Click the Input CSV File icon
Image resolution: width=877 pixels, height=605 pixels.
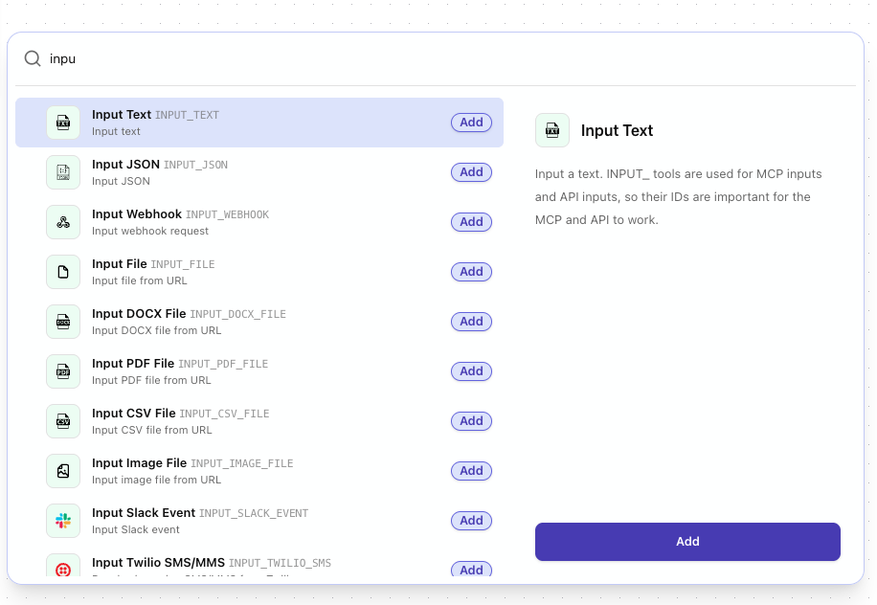pyautogui.click(x=63, y=421)
